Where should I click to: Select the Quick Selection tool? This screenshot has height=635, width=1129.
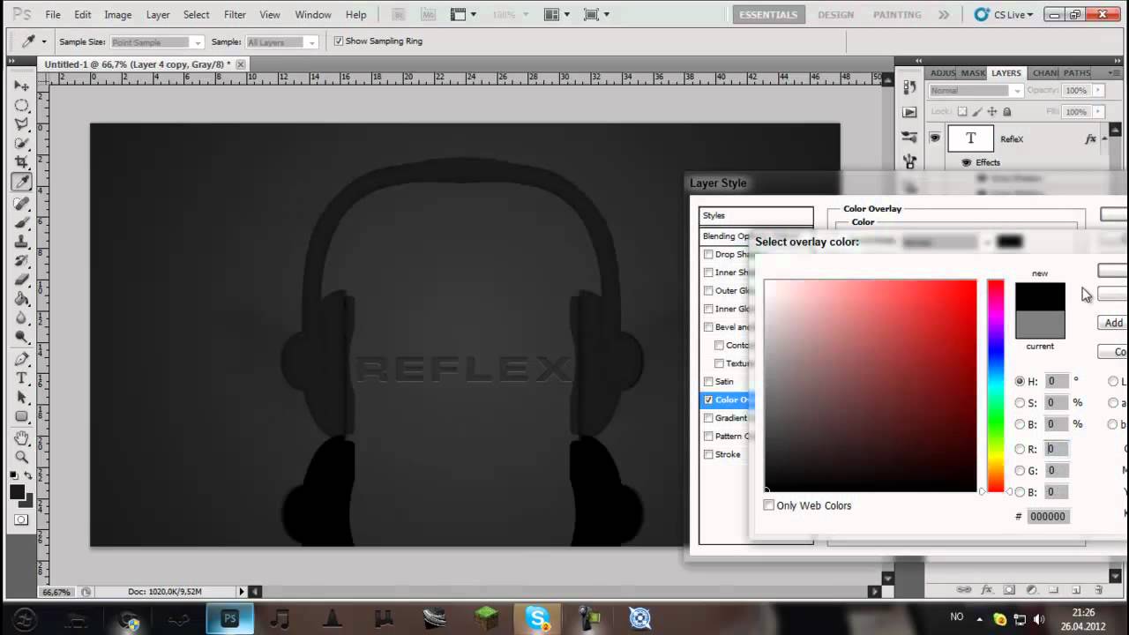pos(22,144)
